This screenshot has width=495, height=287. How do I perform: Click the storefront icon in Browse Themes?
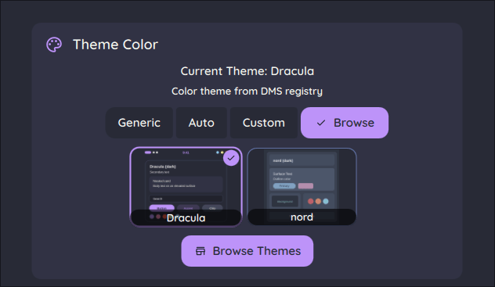(201, 251)
